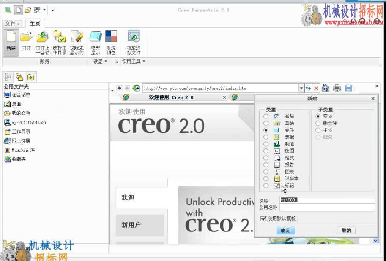386x261 pixels.
Task: Select 制造 manufacturing type radio button
Action: [266, 144]
